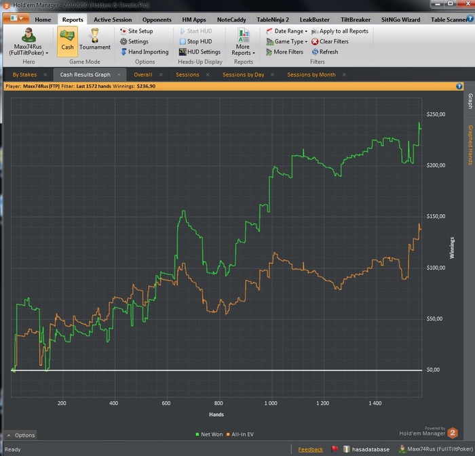Open the application menu button
The width and height of the screenshot is (475, 456).
[x=16, y=18]
